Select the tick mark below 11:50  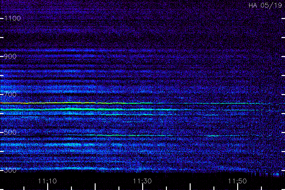[237, 187]
